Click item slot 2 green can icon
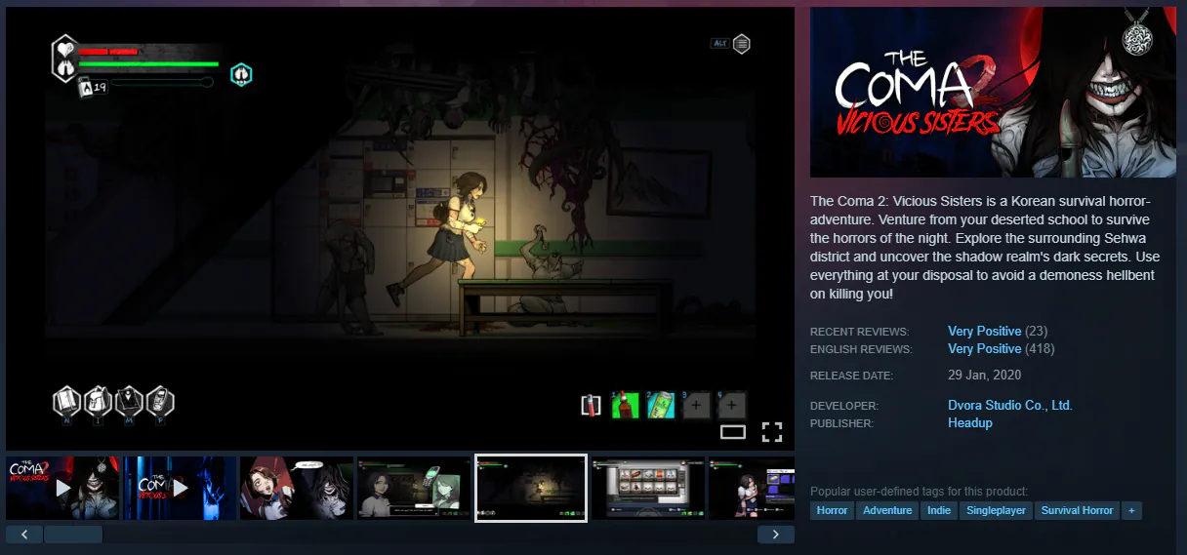This screenshot has width=1187, height=555. point(661,405)
